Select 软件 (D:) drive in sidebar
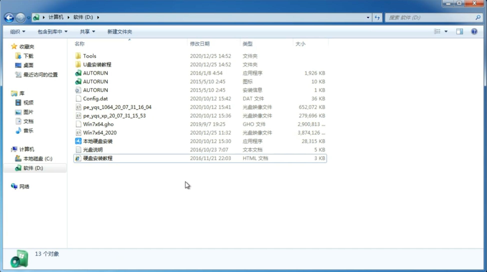Image resolution: width=487 pixels, height=272 pixels. 33,168
